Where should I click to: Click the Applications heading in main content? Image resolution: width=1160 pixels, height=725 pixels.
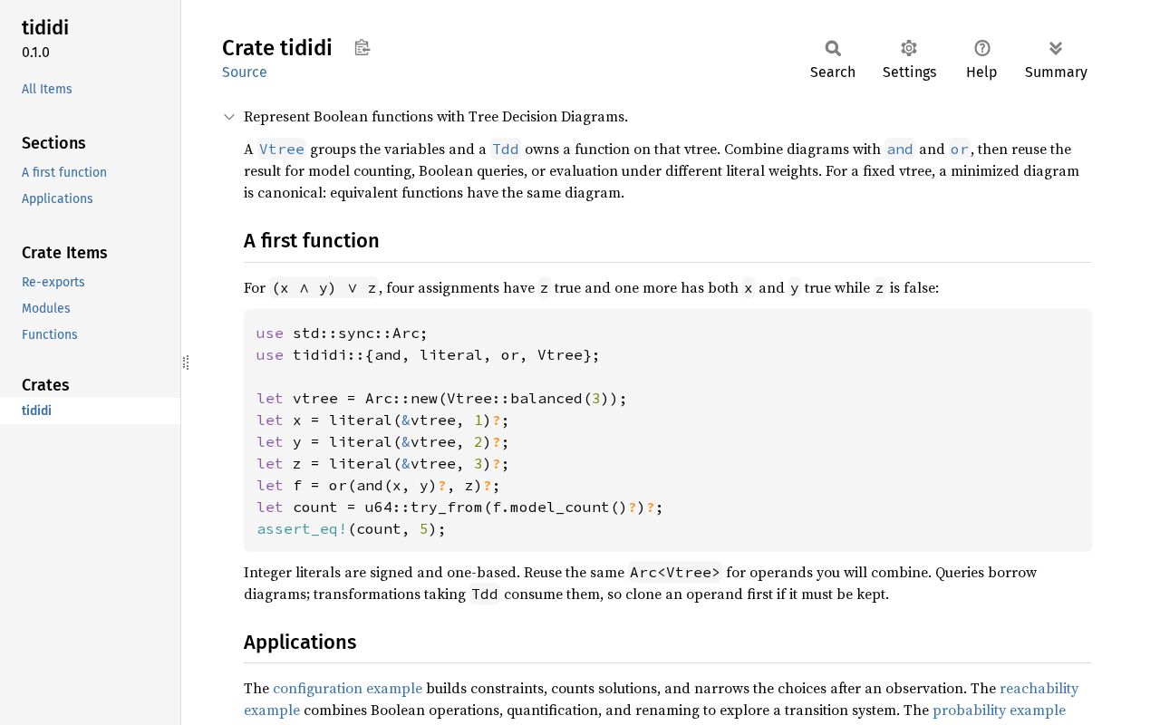[300, 643]
